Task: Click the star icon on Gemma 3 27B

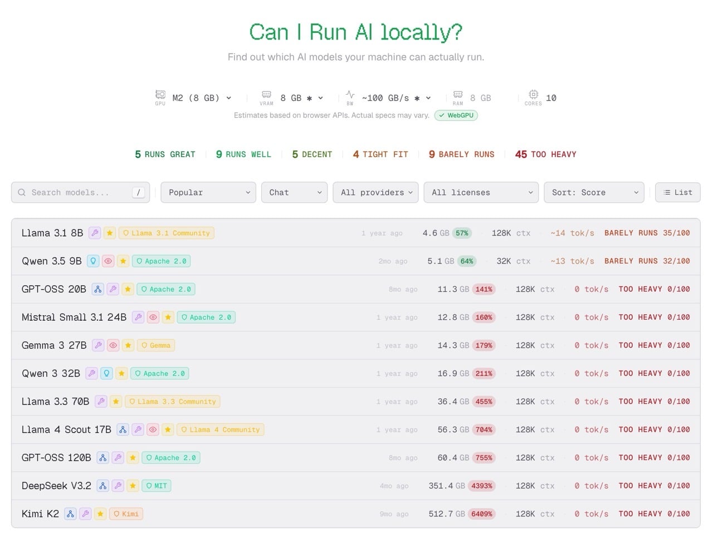Action: click(128, 345)
